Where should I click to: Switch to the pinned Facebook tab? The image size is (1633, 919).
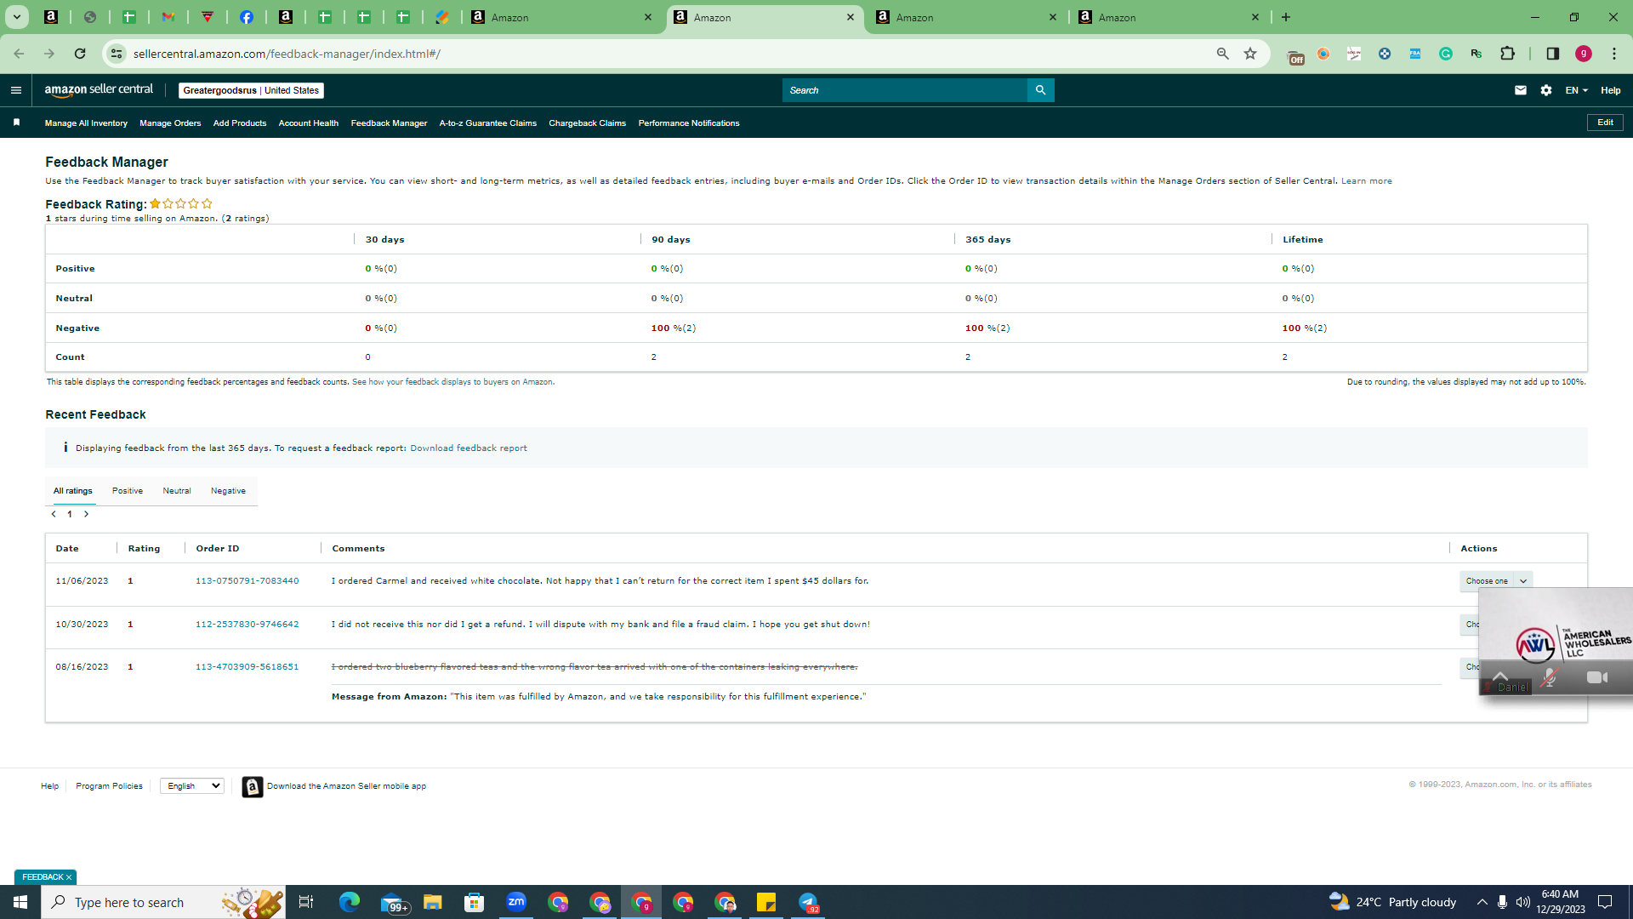(x=247, y=17)
